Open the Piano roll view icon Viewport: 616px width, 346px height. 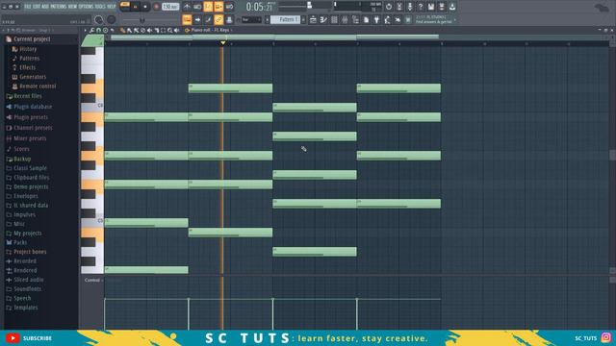pos(323,19)
